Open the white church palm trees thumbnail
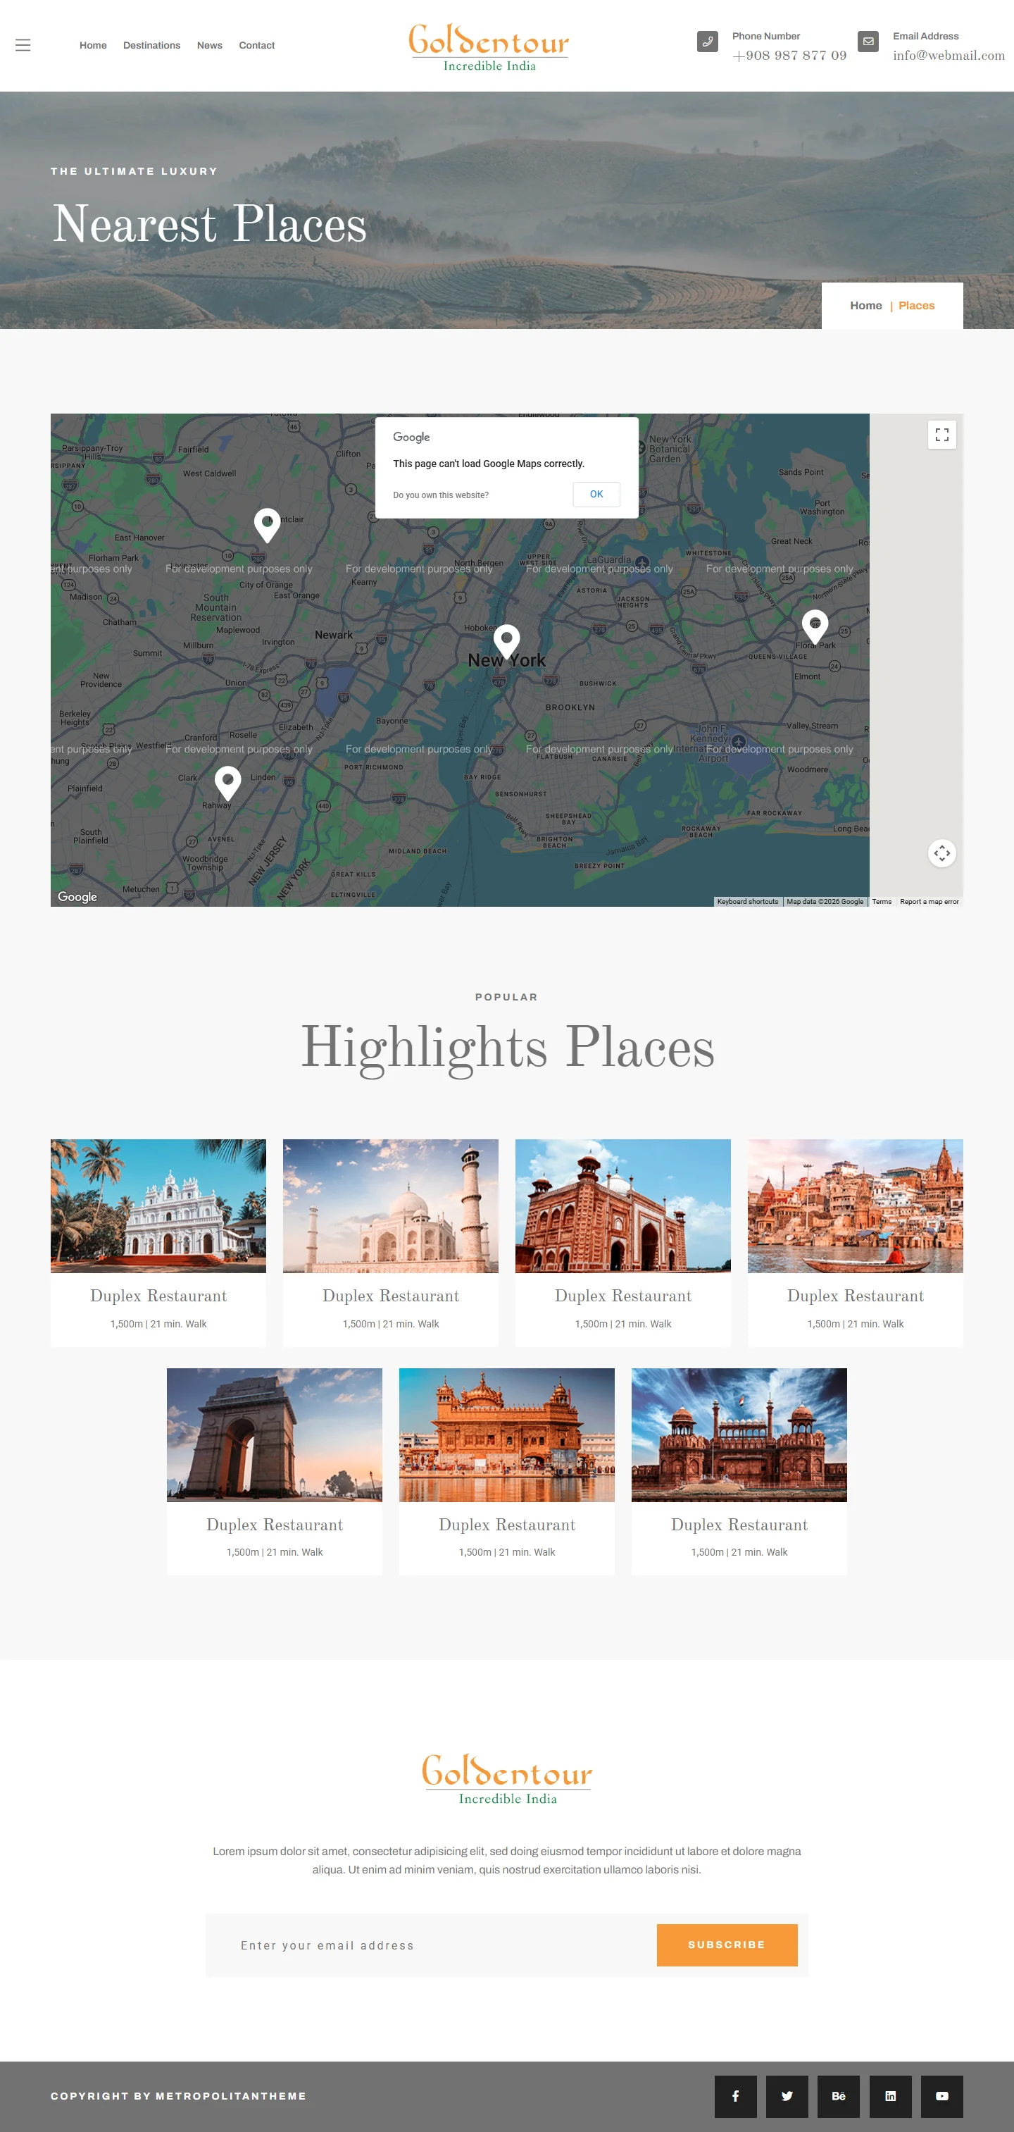 158,1206
